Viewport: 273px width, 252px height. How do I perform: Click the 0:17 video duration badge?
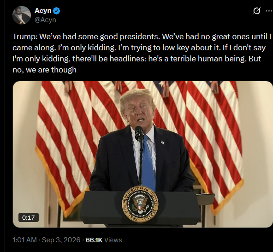pyautogui.click(x=29, y=217)
